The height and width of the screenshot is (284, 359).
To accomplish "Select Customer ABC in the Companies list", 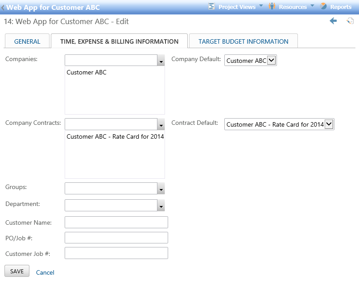I will [x=87, y=72].
